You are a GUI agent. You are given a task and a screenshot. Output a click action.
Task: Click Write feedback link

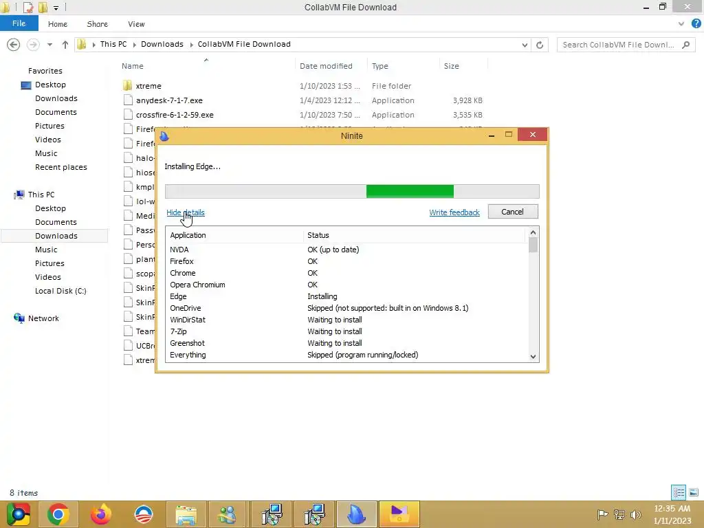(x=454, y=212)
